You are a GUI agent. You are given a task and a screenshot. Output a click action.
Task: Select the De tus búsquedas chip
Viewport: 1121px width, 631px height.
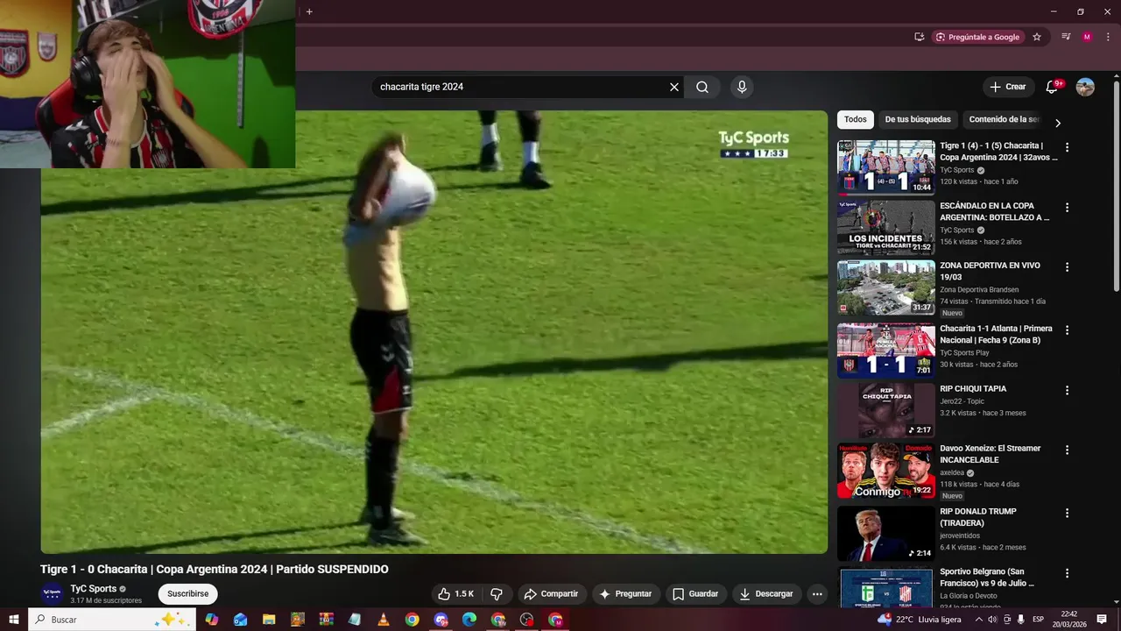918,119
